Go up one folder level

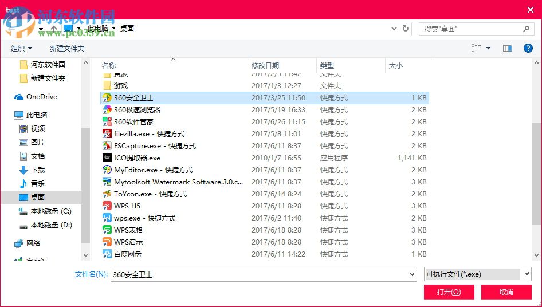click(x=54, y=29)
